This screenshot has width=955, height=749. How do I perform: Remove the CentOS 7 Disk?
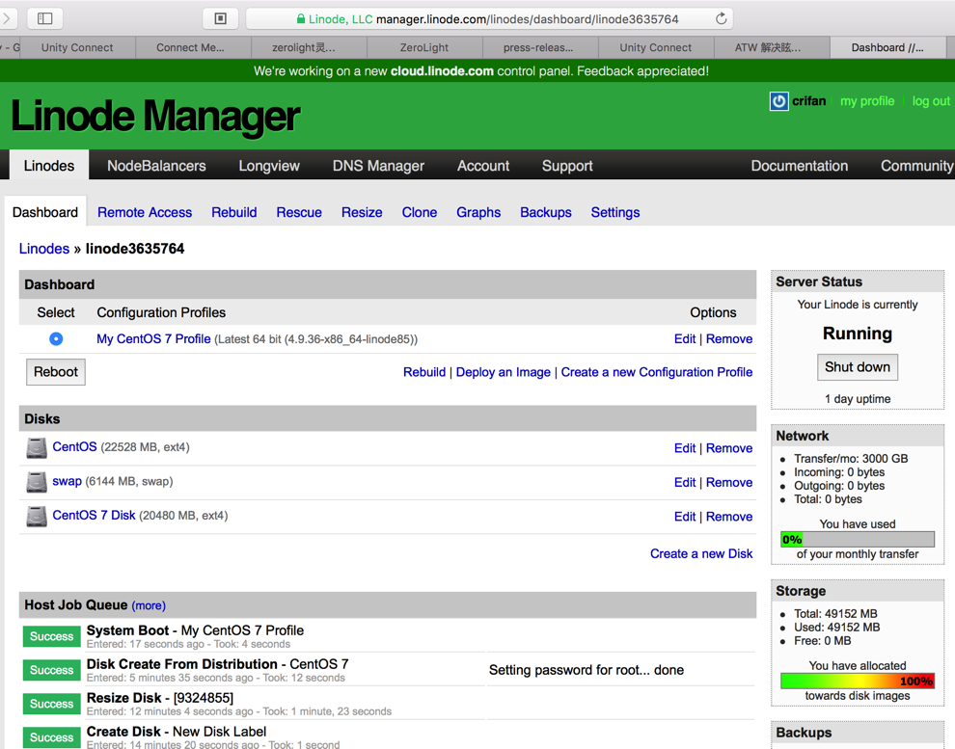[x=729, y=516]
